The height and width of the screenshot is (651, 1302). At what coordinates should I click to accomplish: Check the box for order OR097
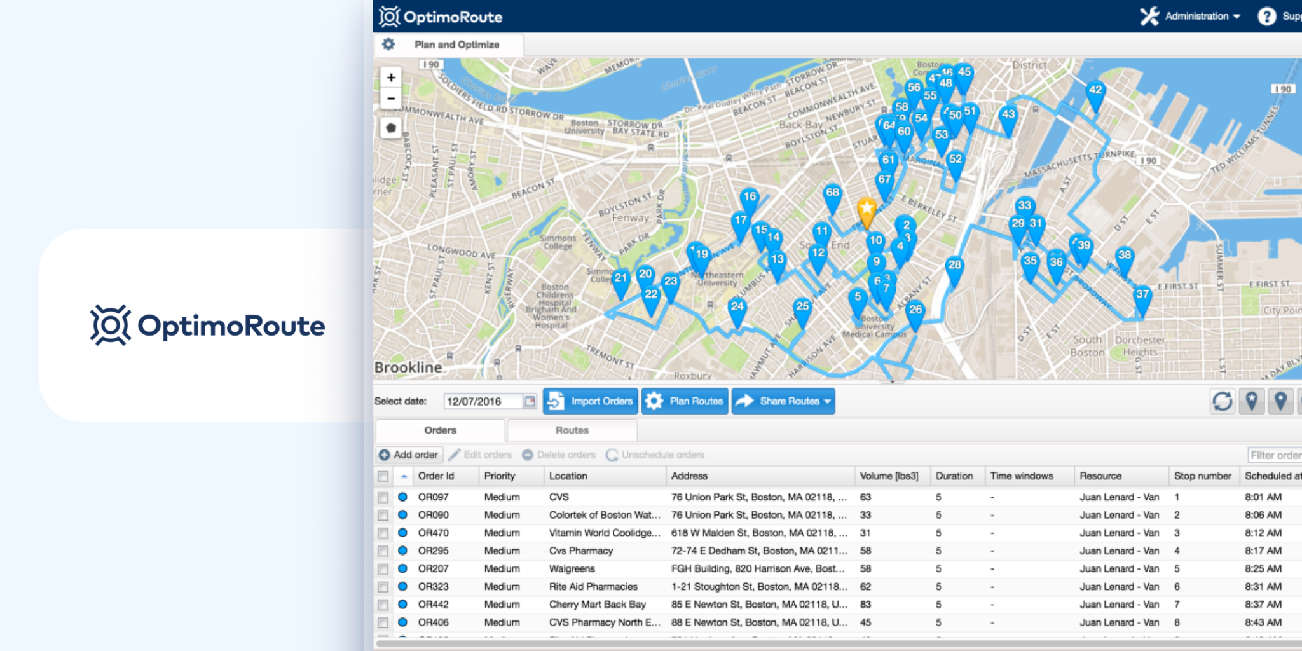383,497
